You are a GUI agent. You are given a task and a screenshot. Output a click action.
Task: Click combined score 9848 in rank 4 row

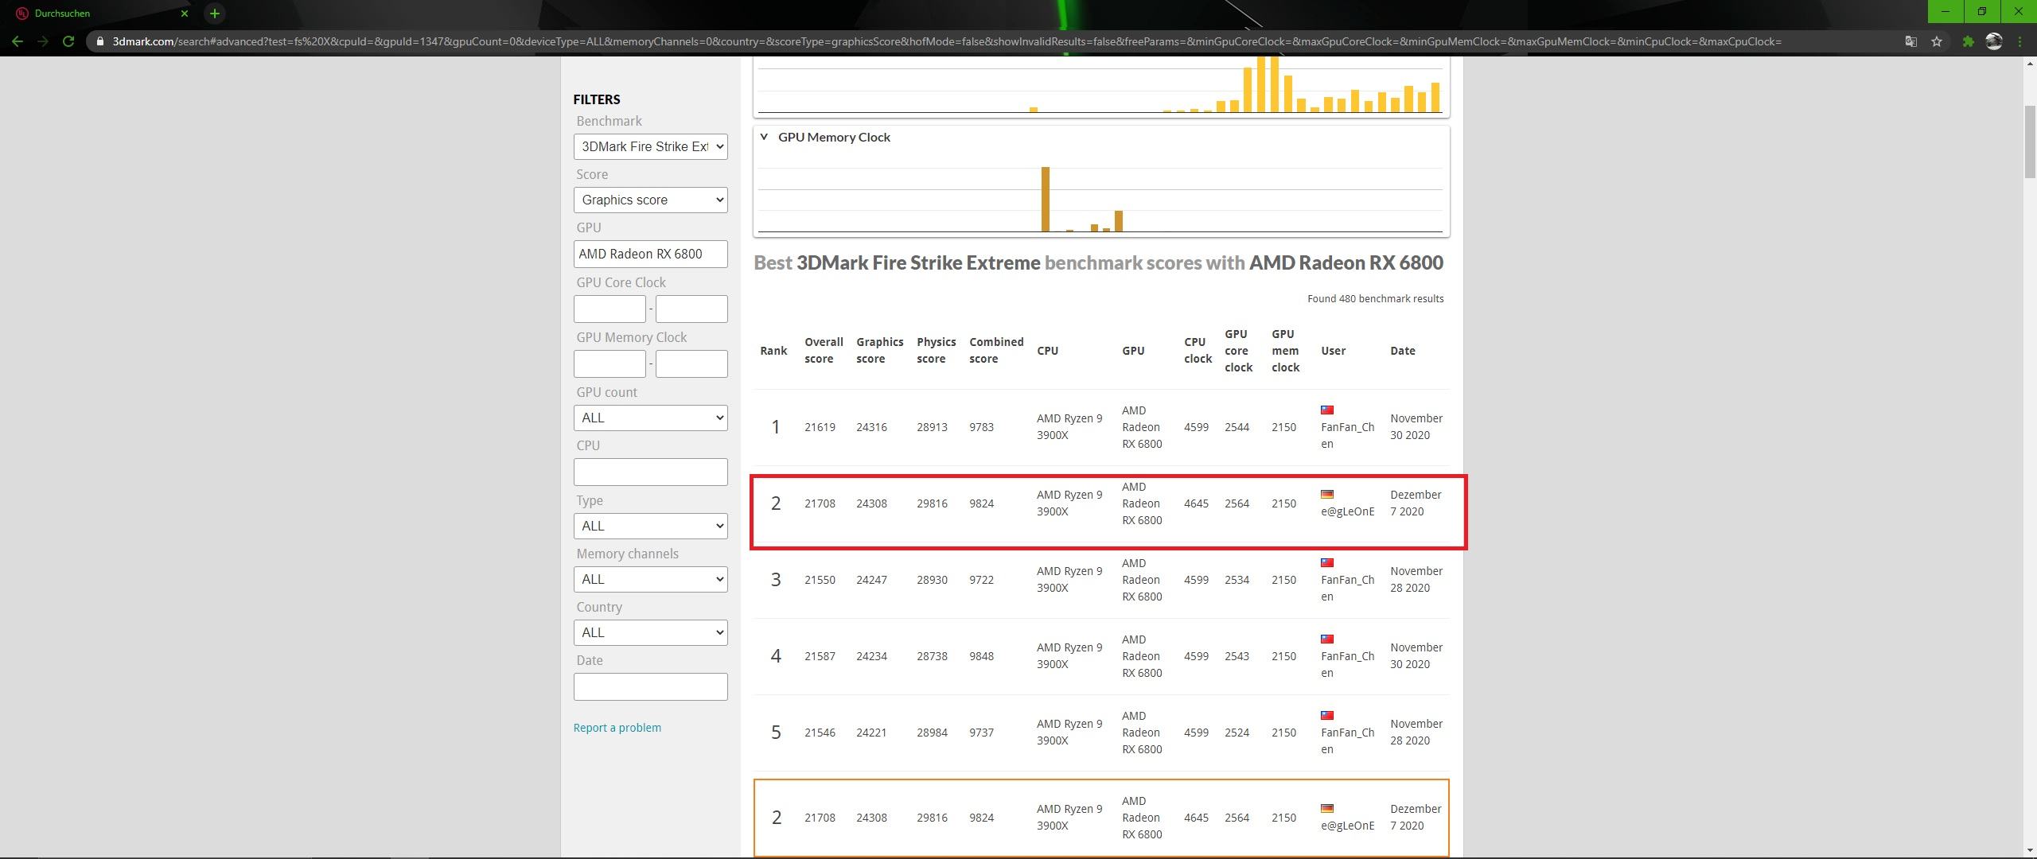[x=981, y=656]
